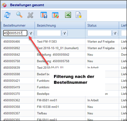Click the locked document icon
The image size is (127, 121).
[79, 15]
